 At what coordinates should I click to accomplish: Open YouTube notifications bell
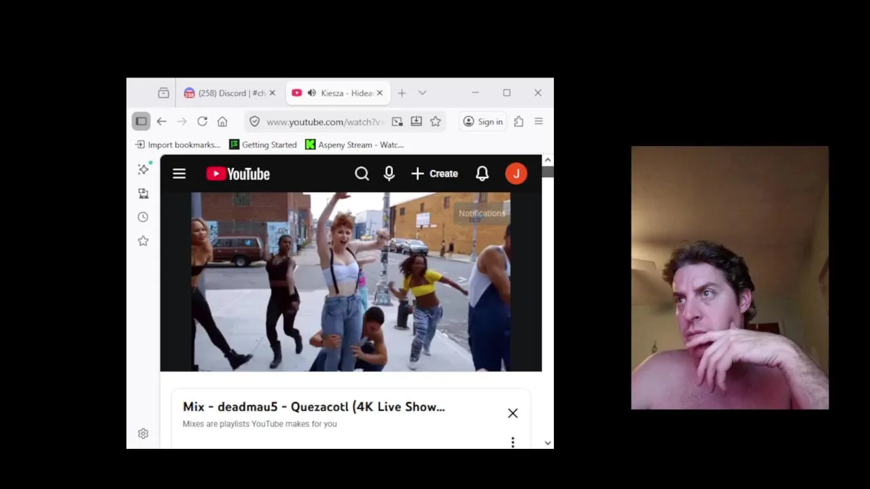(482, 174)
